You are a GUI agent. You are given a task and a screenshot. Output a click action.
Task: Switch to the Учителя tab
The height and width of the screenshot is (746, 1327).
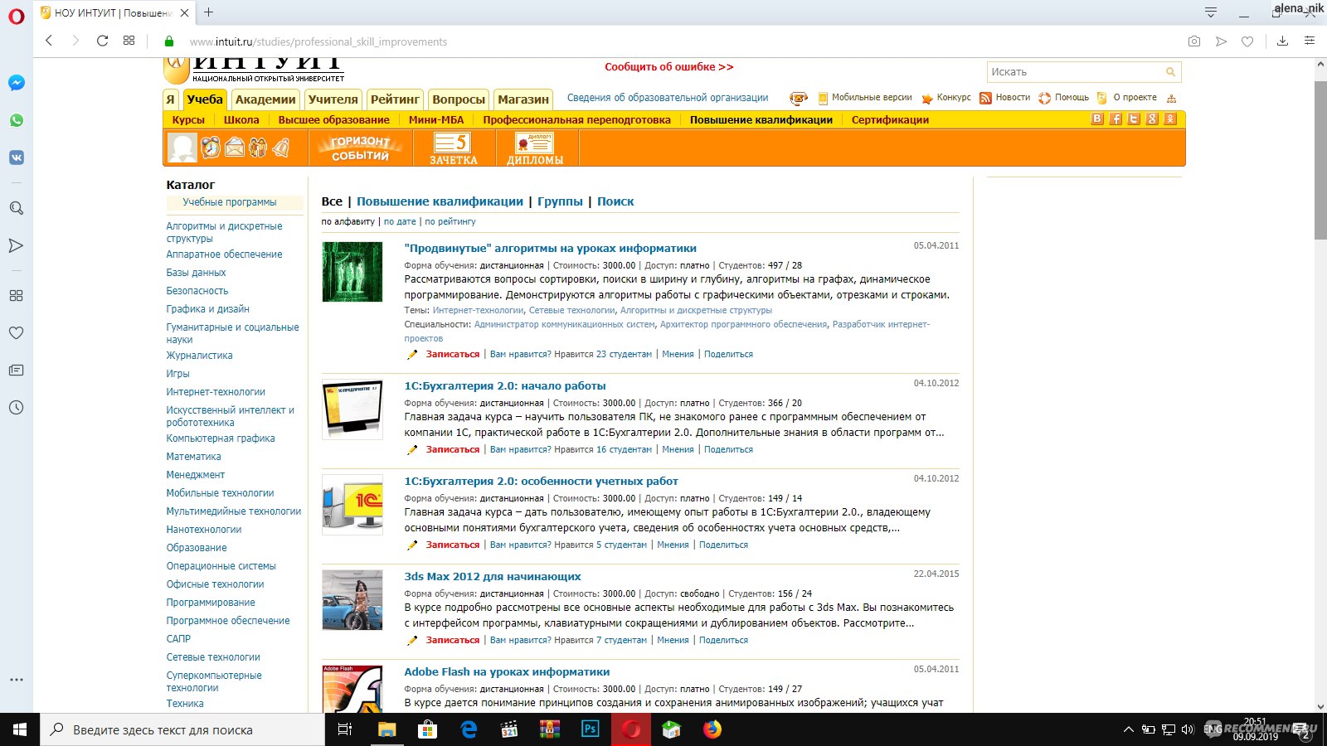coord(333,99)
